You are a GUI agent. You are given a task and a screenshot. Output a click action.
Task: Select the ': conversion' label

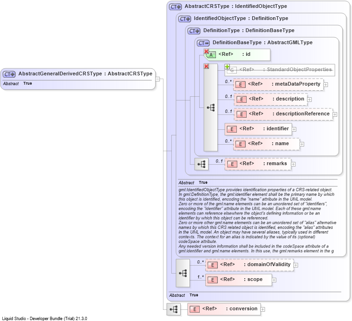click(x=241, y=308)
